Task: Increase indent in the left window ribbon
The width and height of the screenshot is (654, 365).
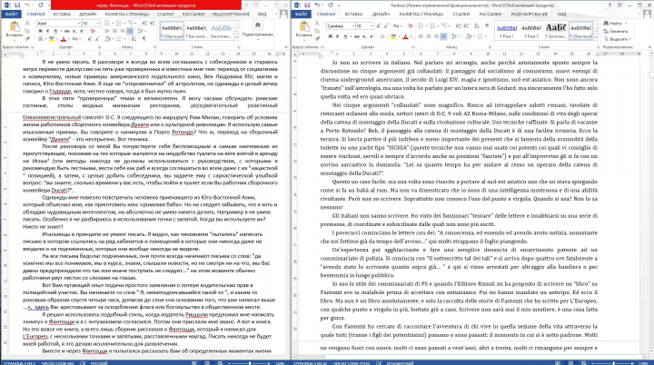Action: click(153, 23)
